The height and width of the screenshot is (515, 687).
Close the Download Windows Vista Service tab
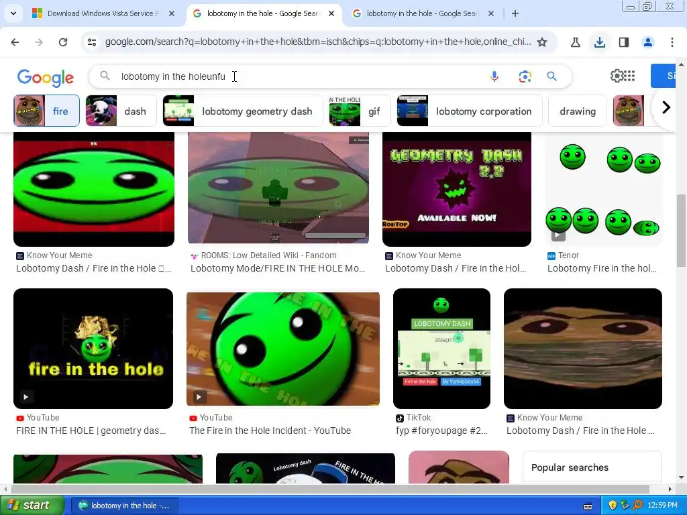(x=172, y=13)
